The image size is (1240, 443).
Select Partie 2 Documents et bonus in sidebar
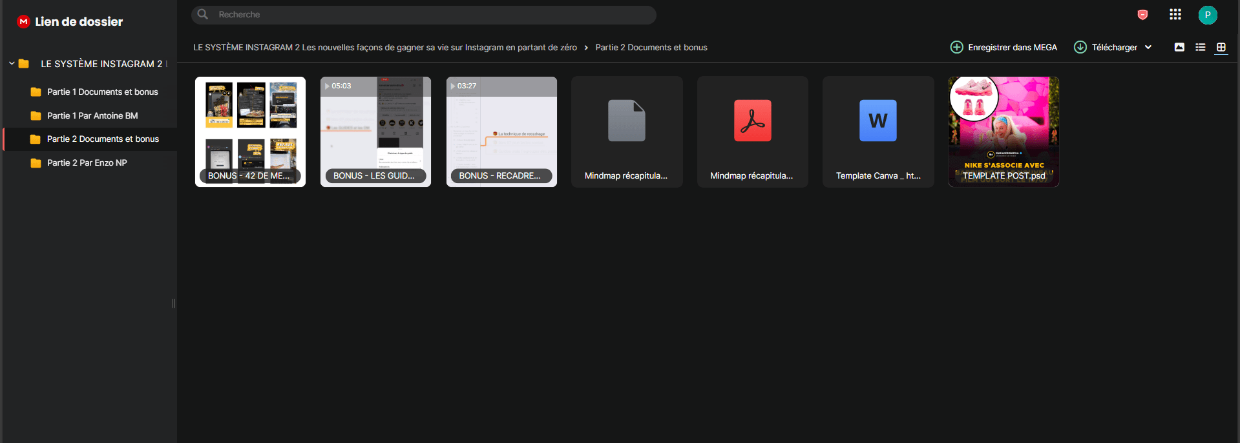point(90,139)
